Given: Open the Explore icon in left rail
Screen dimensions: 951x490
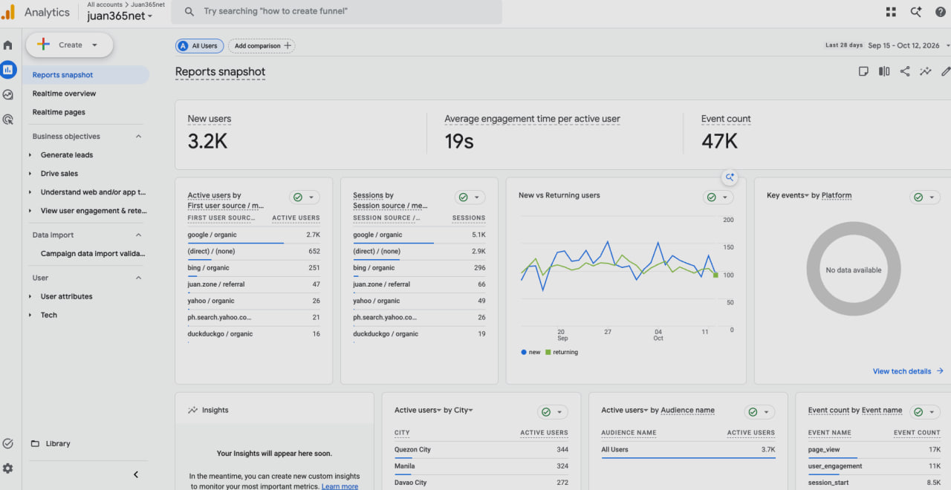Looking at the screenshot, I should click(x=8, y=94).
